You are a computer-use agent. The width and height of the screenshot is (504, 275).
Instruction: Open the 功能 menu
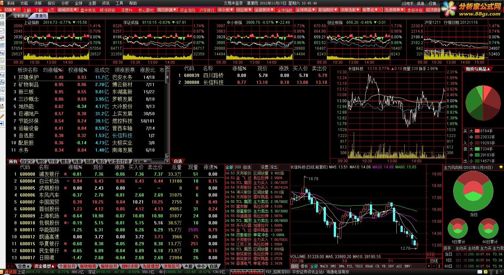[x=24, y=3]
